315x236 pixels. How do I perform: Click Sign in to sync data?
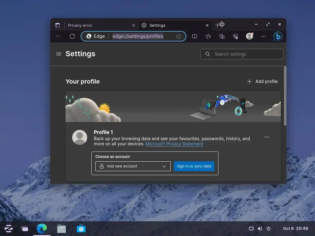pyautogui.click(x=194, y=166)
